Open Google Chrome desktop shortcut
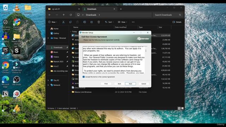226x127 pixels. 5,68
